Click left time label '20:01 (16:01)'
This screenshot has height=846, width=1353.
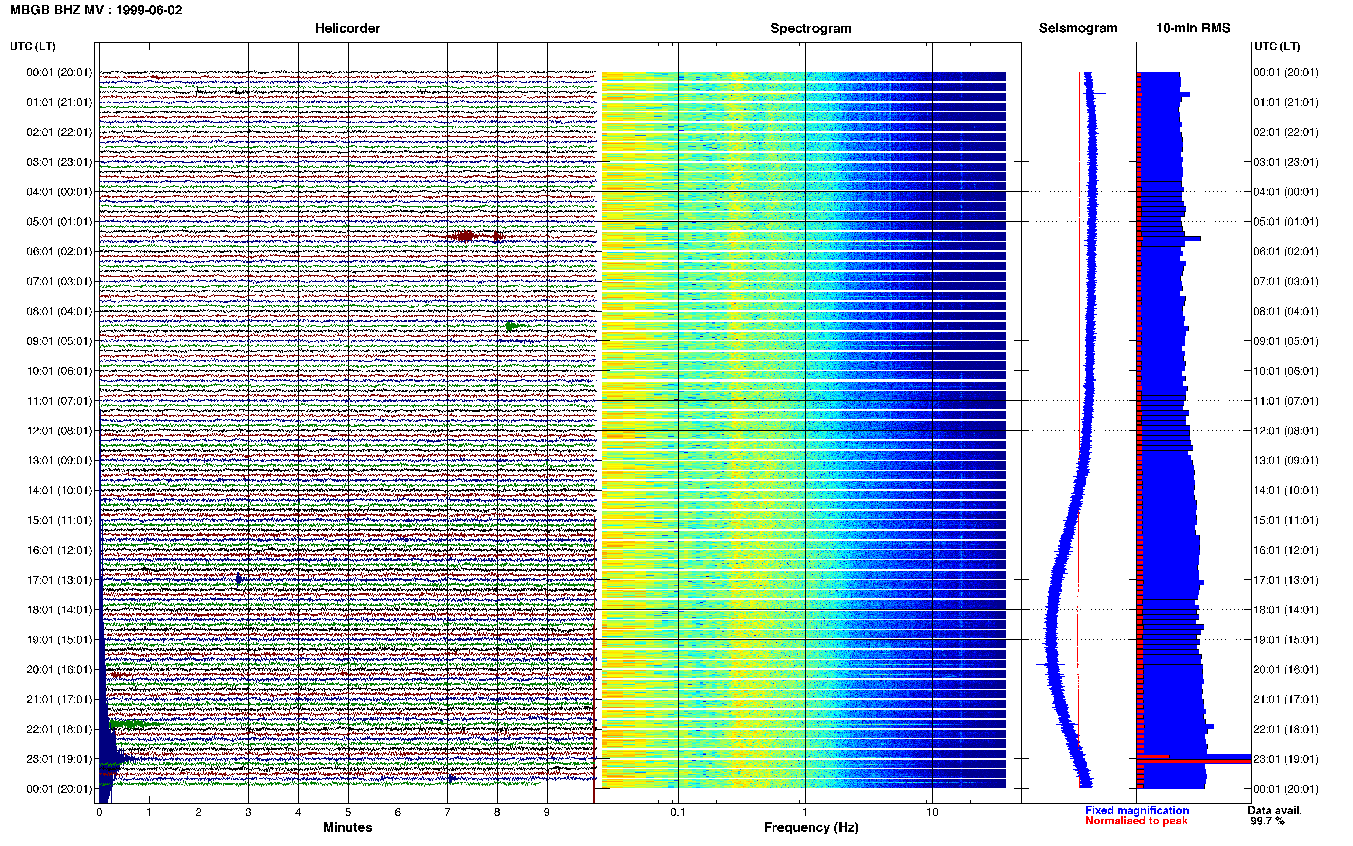[59, 669]
